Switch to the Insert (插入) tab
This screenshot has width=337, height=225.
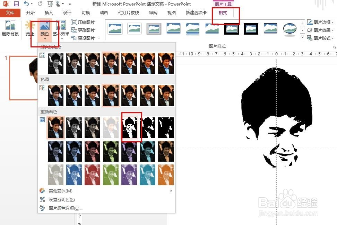click(x=49, y=13)
